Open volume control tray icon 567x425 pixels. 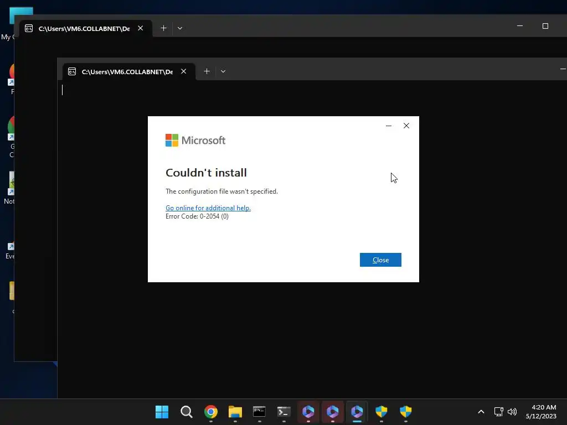(512, 412)
